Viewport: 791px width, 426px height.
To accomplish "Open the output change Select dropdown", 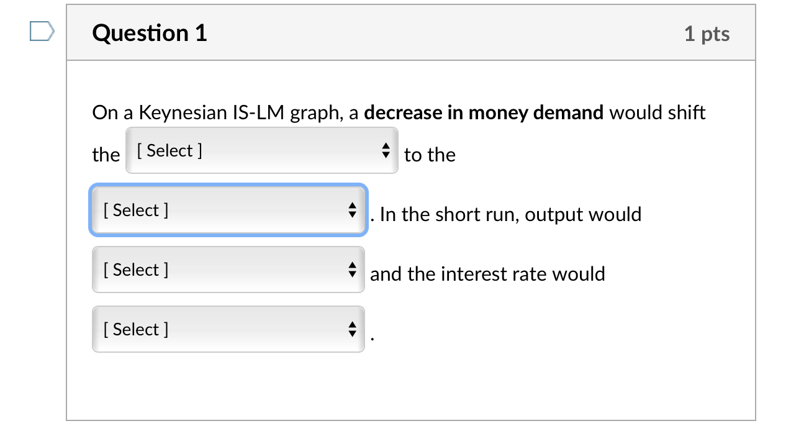I will (x=224, y=270).
